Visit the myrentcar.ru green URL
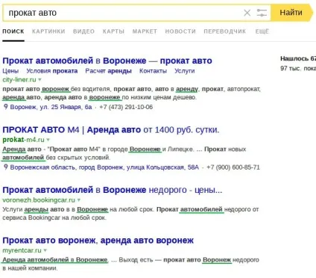 click(x=22, y=250)
